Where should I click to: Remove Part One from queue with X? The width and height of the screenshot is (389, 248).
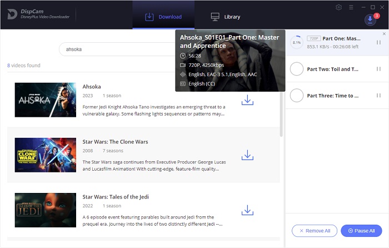click(x=384, y=34)
